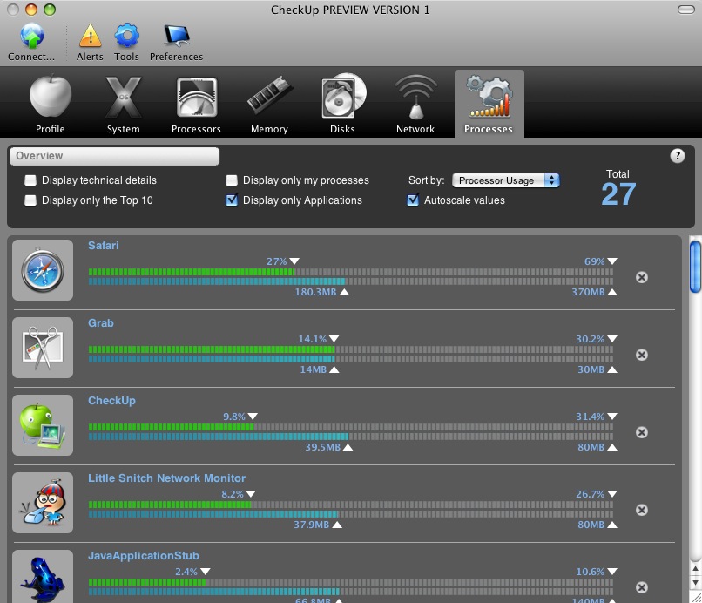This screenshot has height=603, width=702.
Task: Click the Safari application icon
Action: click(43, 270)
